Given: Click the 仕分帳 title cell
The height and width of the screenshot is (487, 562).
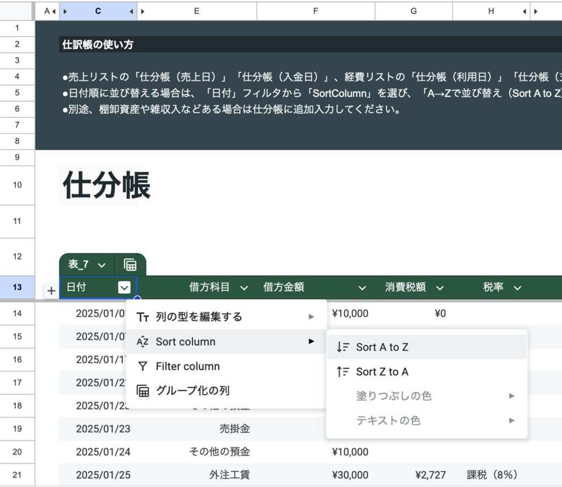Looking at the screenshot, I should (x=106, y=185).
